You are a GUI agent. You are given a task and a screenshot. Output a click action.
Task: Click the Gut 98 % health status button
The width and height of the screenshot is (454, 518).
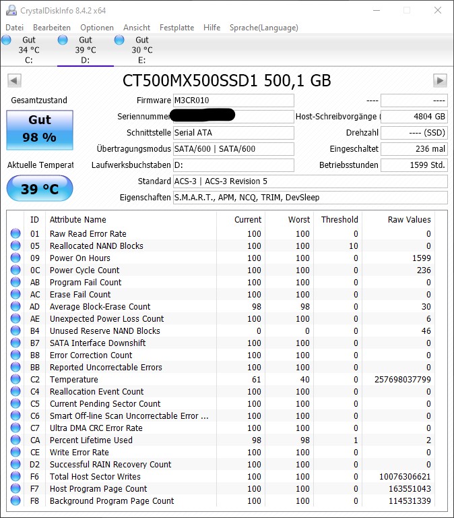point(40,129)
